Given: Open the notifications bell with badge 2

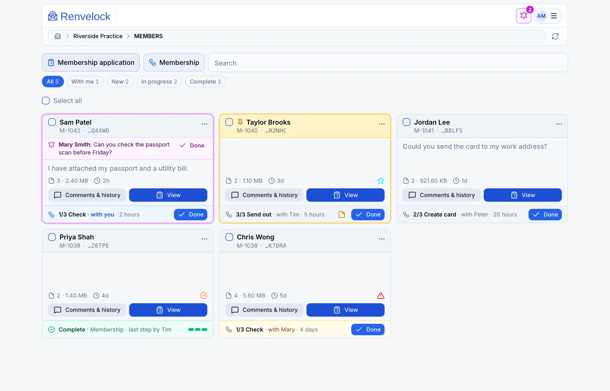Looking at the screenshot, I should (x=524, y=16).
